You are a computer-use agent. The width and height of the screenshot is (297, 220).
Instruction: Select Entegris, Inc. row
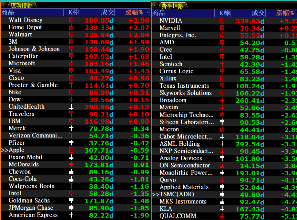[224, 35]
